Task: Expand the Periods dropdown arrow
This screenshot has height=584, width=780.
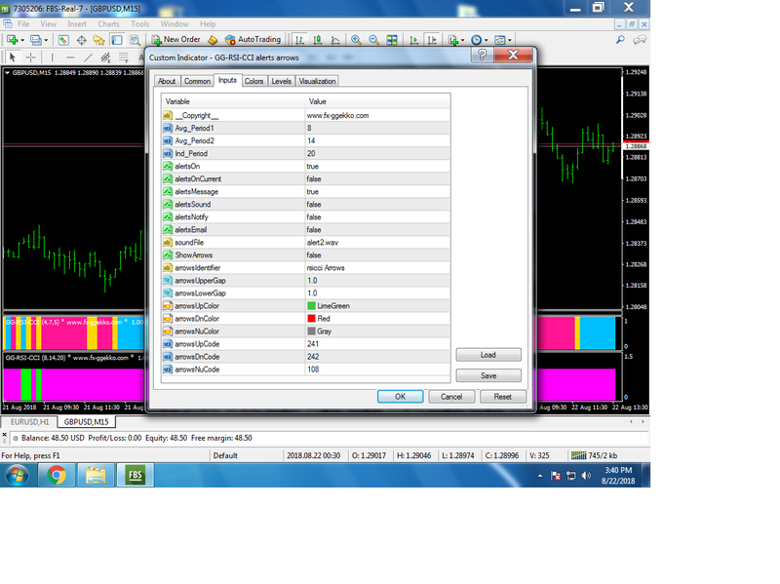Action: click(486, 40)
